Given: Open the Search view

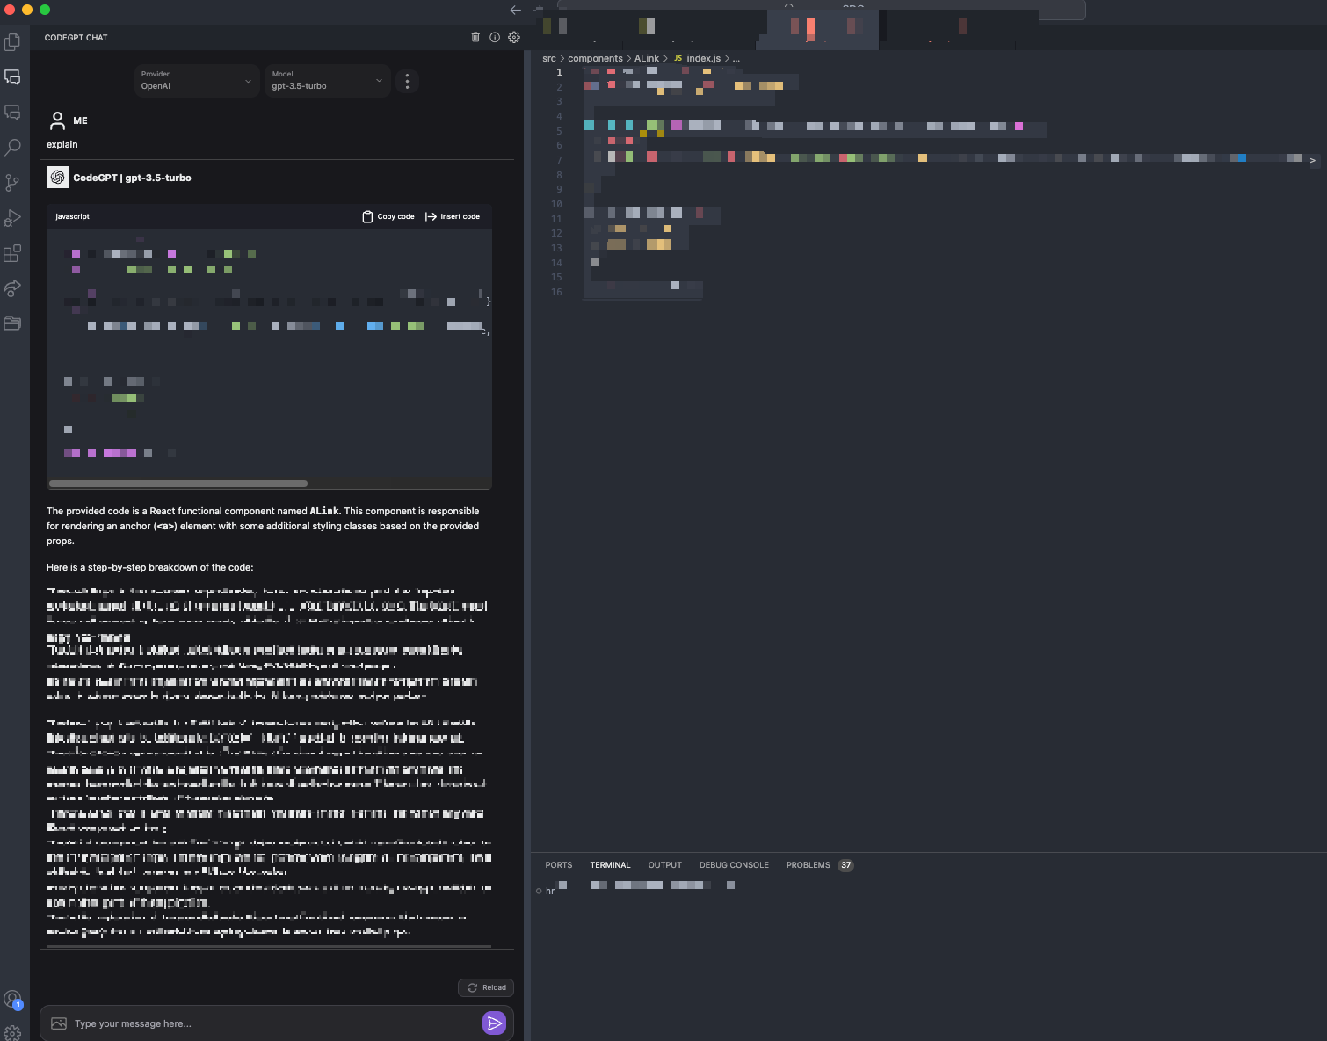Looking at the screenshot, I should pyautogui.click(x=13, y=147).
